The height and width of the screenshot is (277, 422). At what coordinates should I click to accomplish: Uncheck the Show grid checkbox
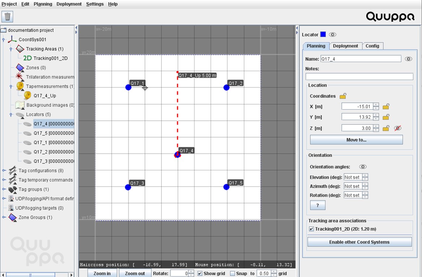point(200,273)
